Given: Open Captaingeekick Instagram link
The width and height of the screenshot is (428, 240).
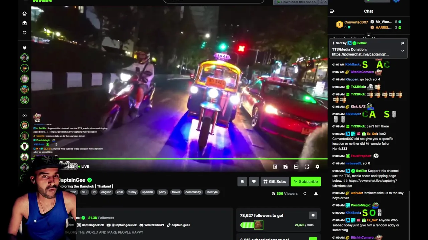Looking at the screenshot, I should point(90,225).
